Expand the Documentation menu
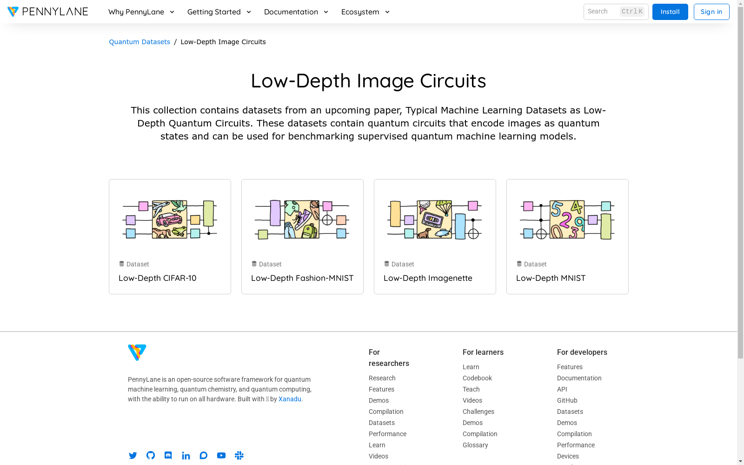Viewport: 744px width, 465px height. (296, 12)
